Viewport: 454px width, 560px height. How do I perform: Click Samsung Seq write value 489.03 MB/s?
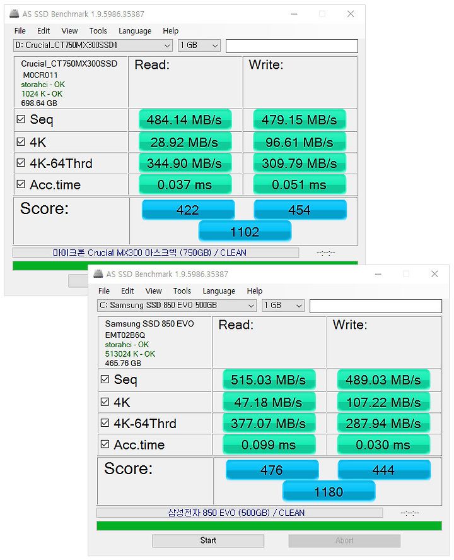(x=383, y=379)
